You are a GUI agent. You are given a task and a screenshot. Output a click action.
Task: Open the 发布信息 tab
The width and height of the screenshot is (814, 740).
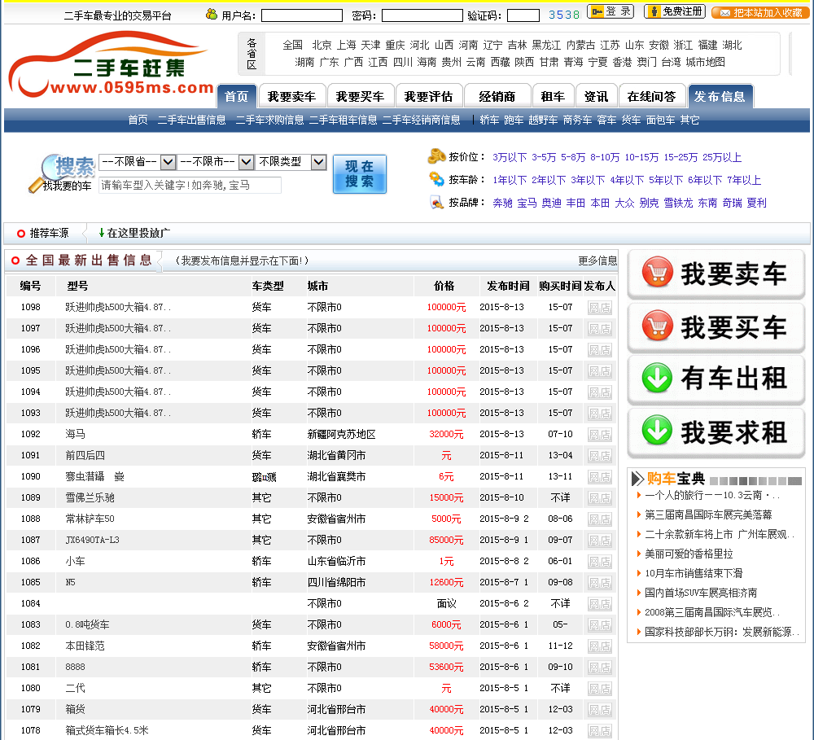[720, 97]
